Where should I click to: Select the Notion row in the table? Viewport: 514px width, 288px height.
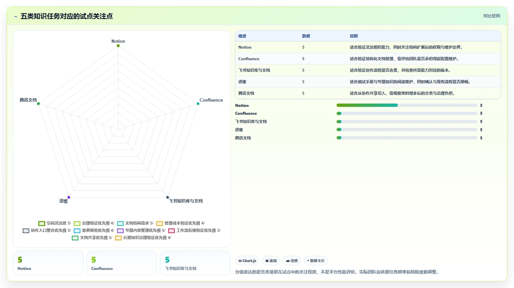point(368,47)
